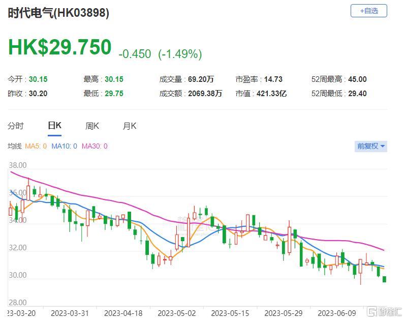Toggle the MA5 moving average legend
Image resolution: width=405 pixels, height=320 pixels.
point(36,147)
